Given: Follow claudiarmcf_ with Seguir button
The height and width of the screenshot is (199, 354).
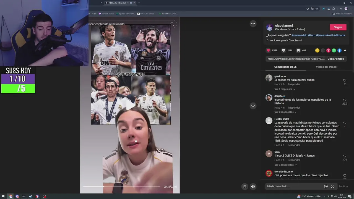Looking at the screenshot, I should [x=338, y=27].
